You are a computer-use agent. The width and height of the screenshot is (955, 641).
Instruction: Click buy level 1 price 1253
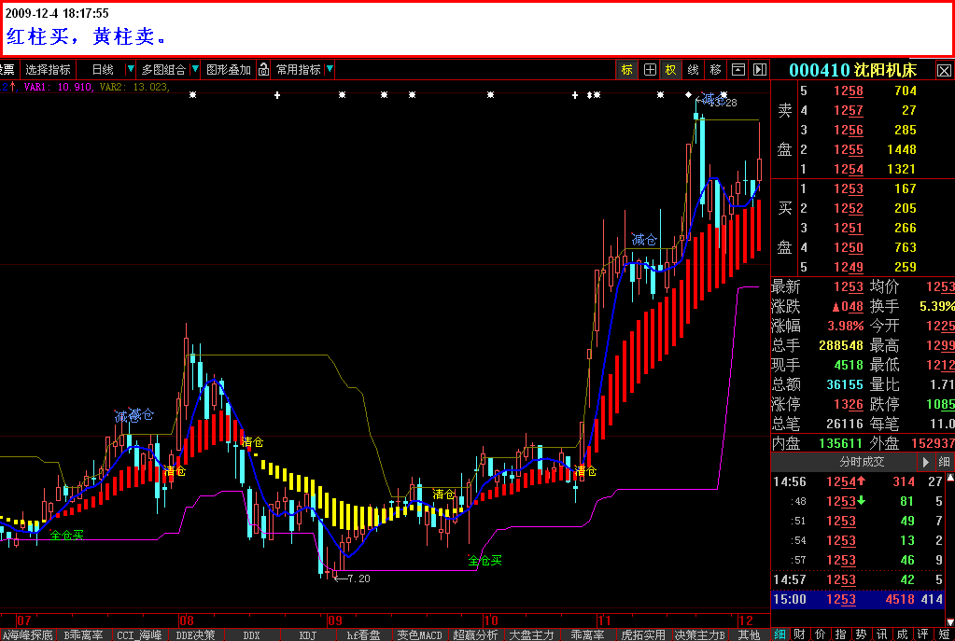(849, 188)
